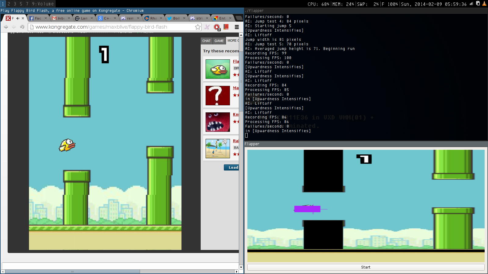Open the beach basketball game thumbnail

(218, 149)
